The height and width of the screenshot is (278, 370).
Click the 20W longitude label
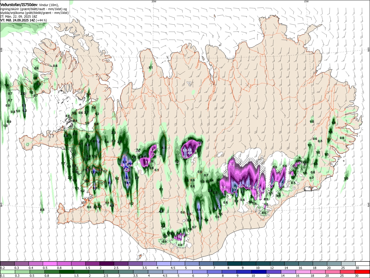tap(154, 1)
